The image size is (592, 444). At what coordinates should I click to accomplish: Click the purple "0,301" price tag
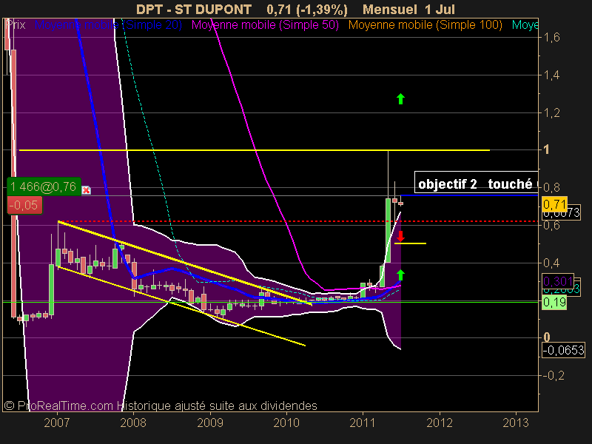pos(558,281)
